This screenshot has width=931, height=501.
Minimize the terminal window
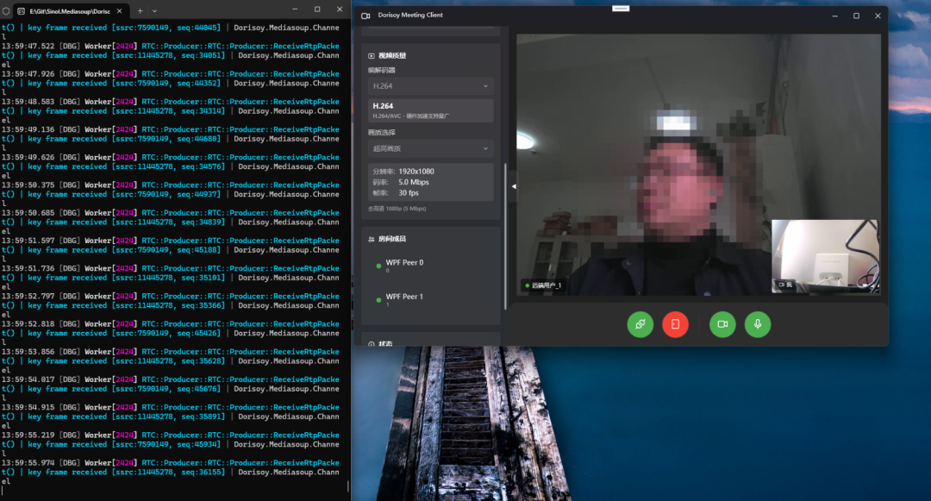(x=295, y=9)
